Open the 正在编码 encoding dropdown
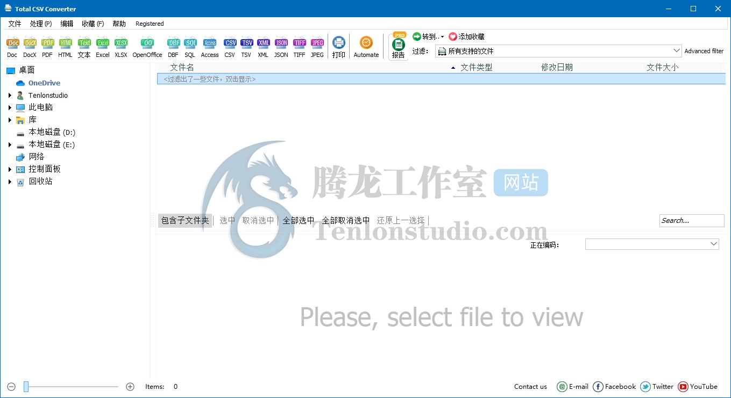This screenshot has height=398, width=731. (x=652, y=244)
